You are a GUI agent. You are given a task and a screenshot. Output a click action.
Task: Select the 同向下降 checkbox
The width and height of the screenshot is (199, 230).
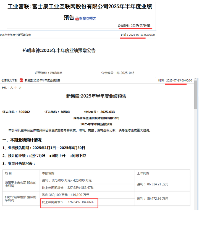point(71,156)
